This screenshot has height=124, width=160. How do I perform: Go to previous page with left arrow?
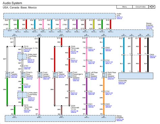[x=150, y=7]
